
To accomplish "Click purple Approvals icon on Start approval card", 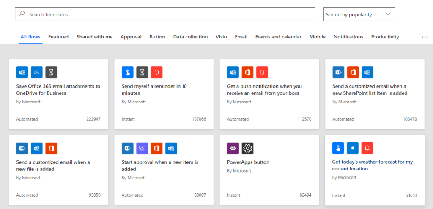I will tap(142, 148).
